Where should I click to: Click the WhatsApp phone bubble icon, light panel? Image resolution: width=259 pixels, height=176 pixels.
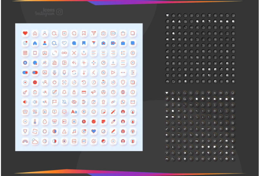[x=123, y=102]
